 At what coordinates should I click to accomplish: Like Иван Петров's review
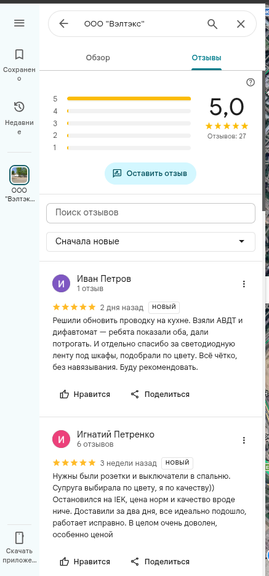click(85, 394)
